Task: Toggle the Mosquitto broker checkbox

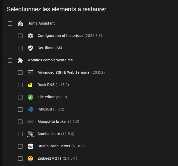Action: tap(20, 122)
